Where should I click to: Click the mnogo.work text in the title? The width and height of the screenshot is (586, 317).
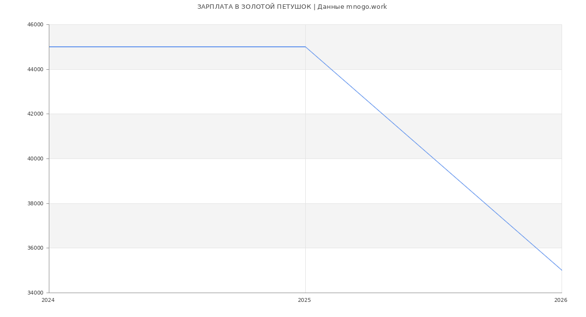click(366, 7)
